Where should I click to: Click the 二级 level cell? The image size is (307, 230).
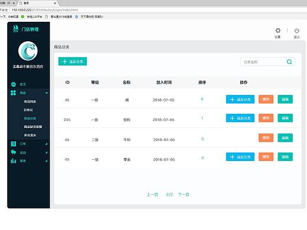pyautogui.click(x=95, y=140)
